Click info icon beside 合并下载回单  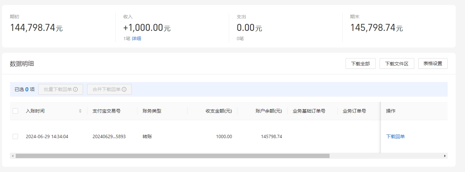click(x=124, y=89)
